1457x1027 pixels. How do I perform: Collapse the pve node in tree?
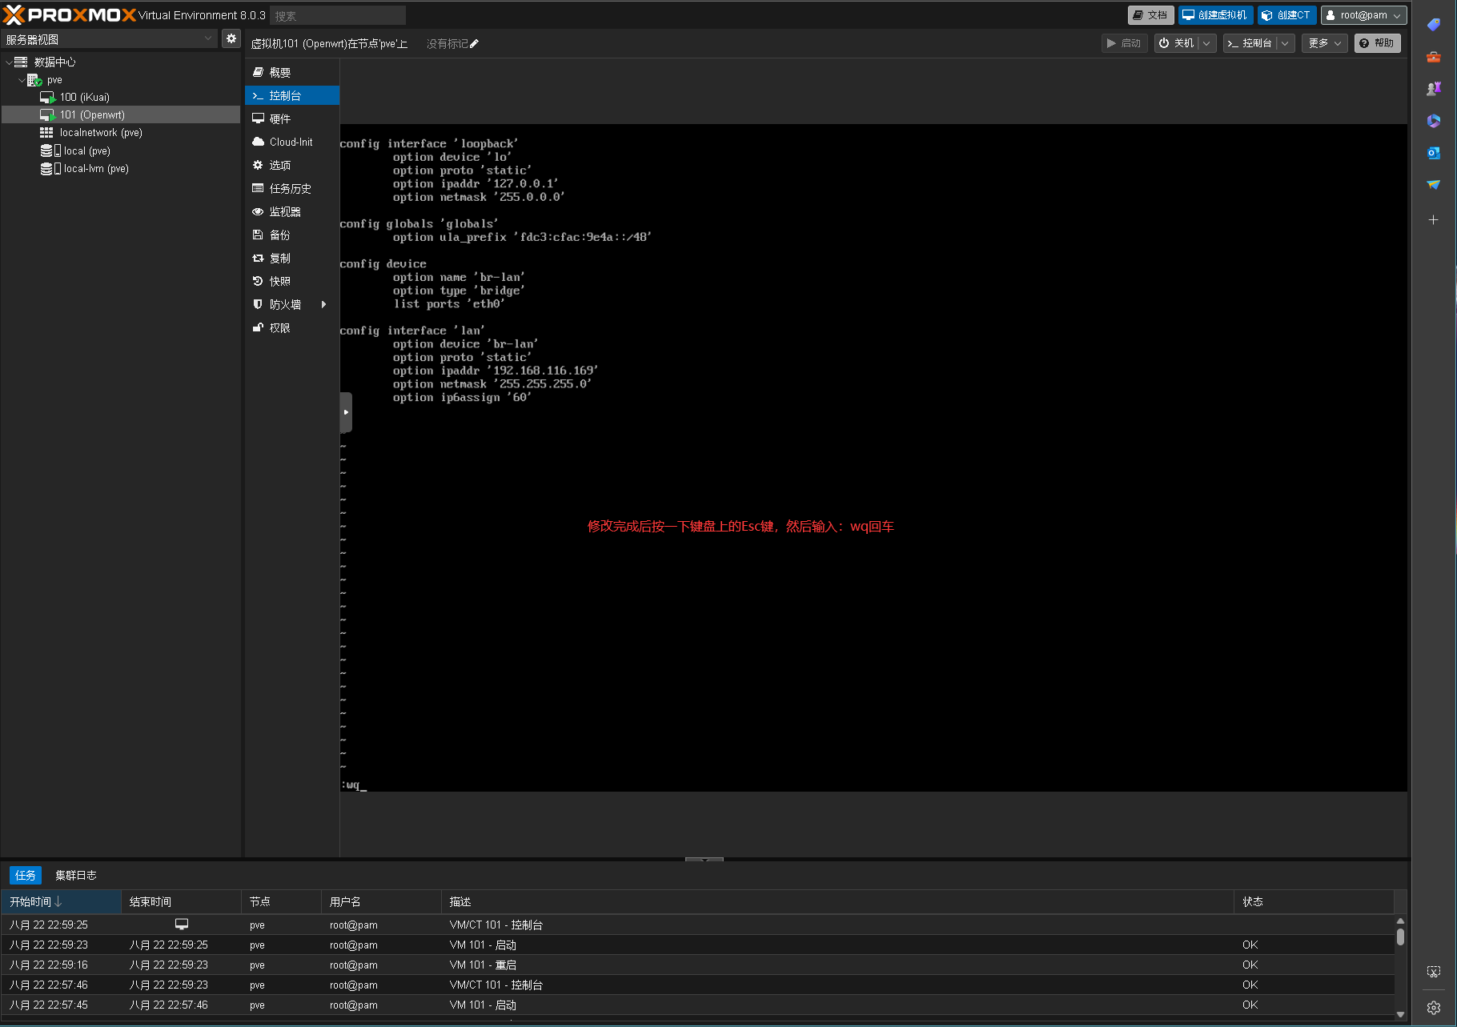tap(22, 80)
